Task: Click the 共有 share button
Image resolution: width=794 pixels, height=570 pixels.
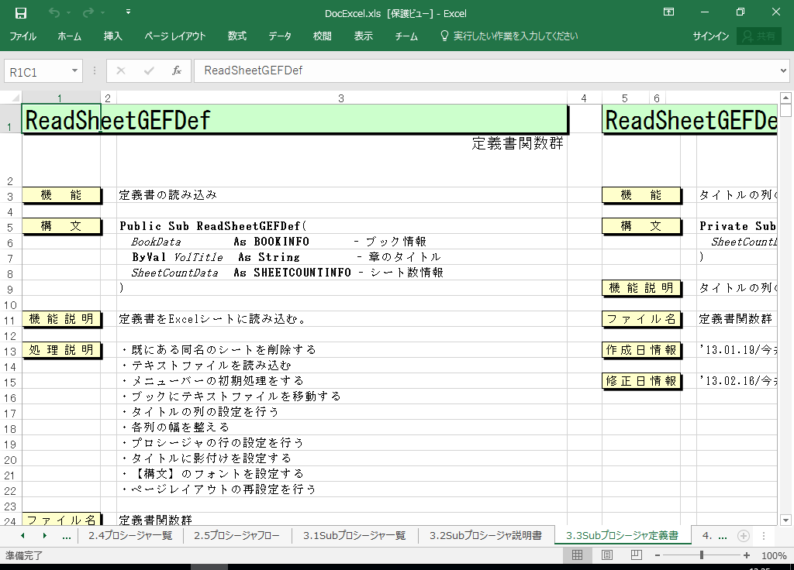Action: tap(759, 36)
